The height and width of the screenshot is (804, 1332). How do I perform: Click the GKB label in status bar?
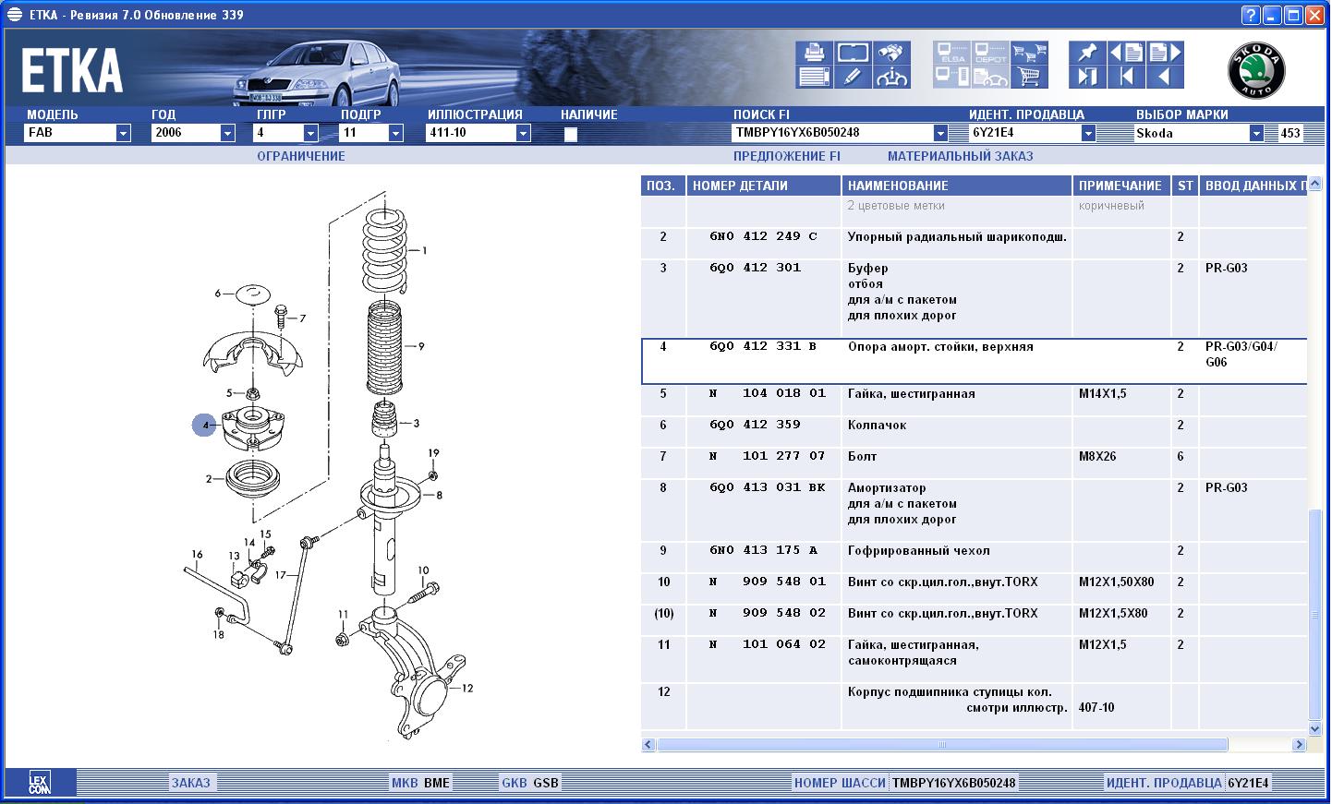tap(515, 783)
